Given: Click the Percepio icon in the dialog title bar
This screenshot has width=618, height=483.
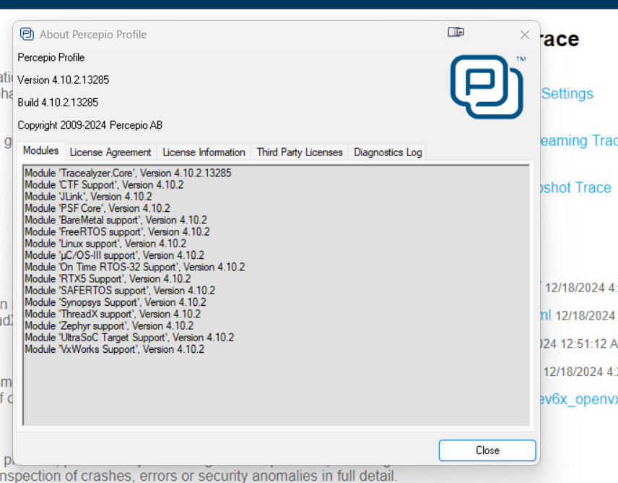Looking at the screenshot, I should (x=27, y=34).
